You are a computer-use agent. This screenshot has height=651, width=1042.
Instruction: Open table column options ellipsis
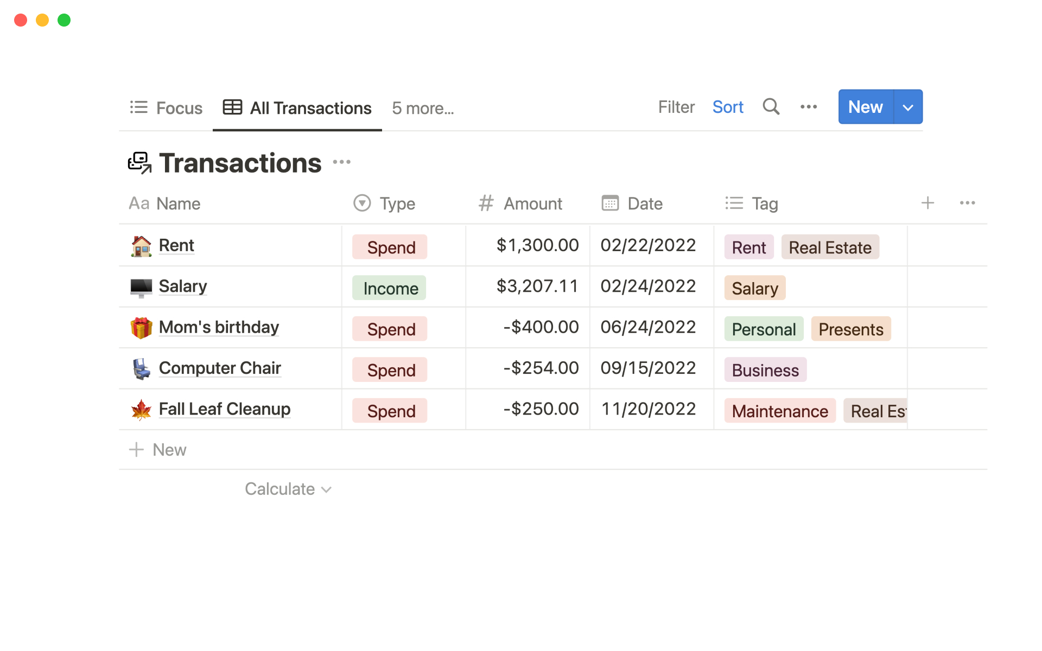[x=967, y=203]
